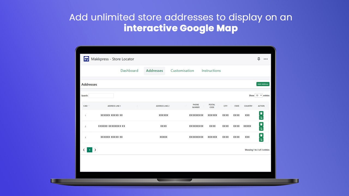This screenshot has width=349, height=196.
Task: Sort table by S.NO column
Action: 86,106
